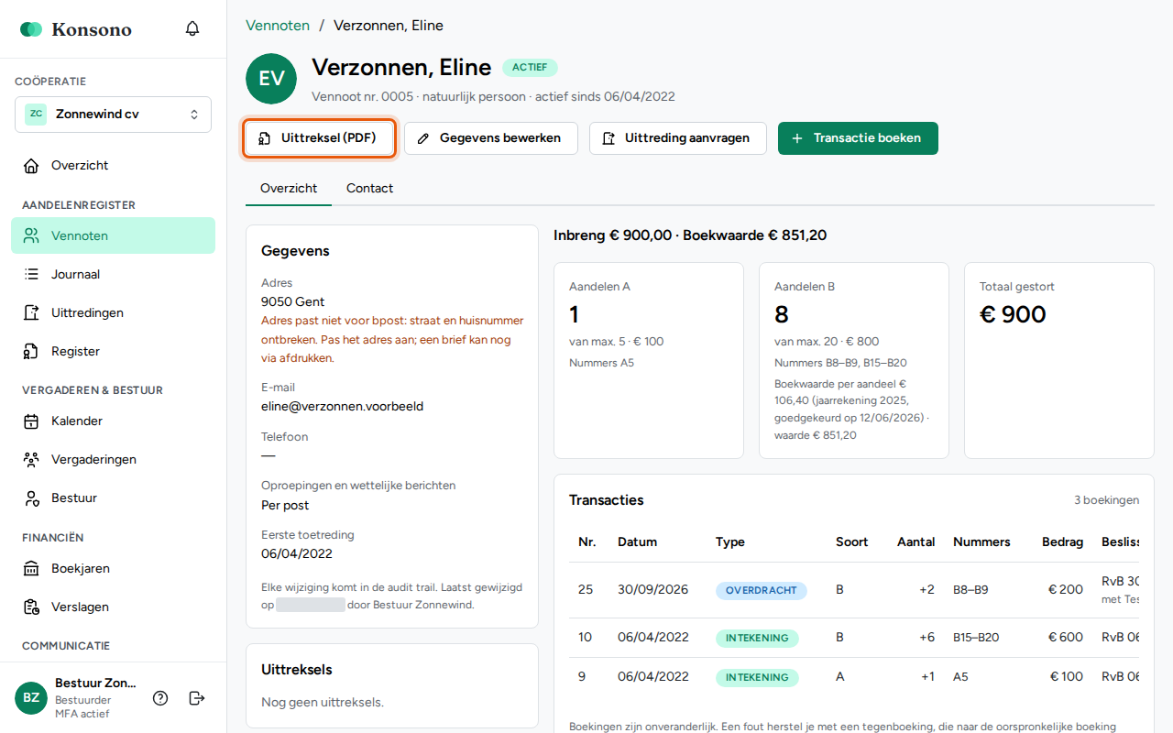Open notifications bell icon
The image size is (1173, 733).
(x=192, y=28)
